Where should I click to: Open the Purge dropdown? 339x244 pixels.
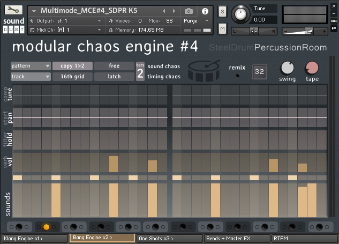point(196,21)
